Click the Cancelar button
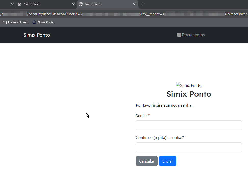248x172 pixels. pyautogui.click(x=147, y=161)
